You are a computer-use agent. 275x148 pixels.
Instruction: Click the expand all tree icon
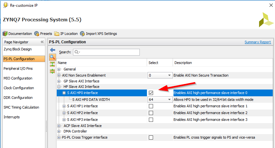(x=52, y=71)
